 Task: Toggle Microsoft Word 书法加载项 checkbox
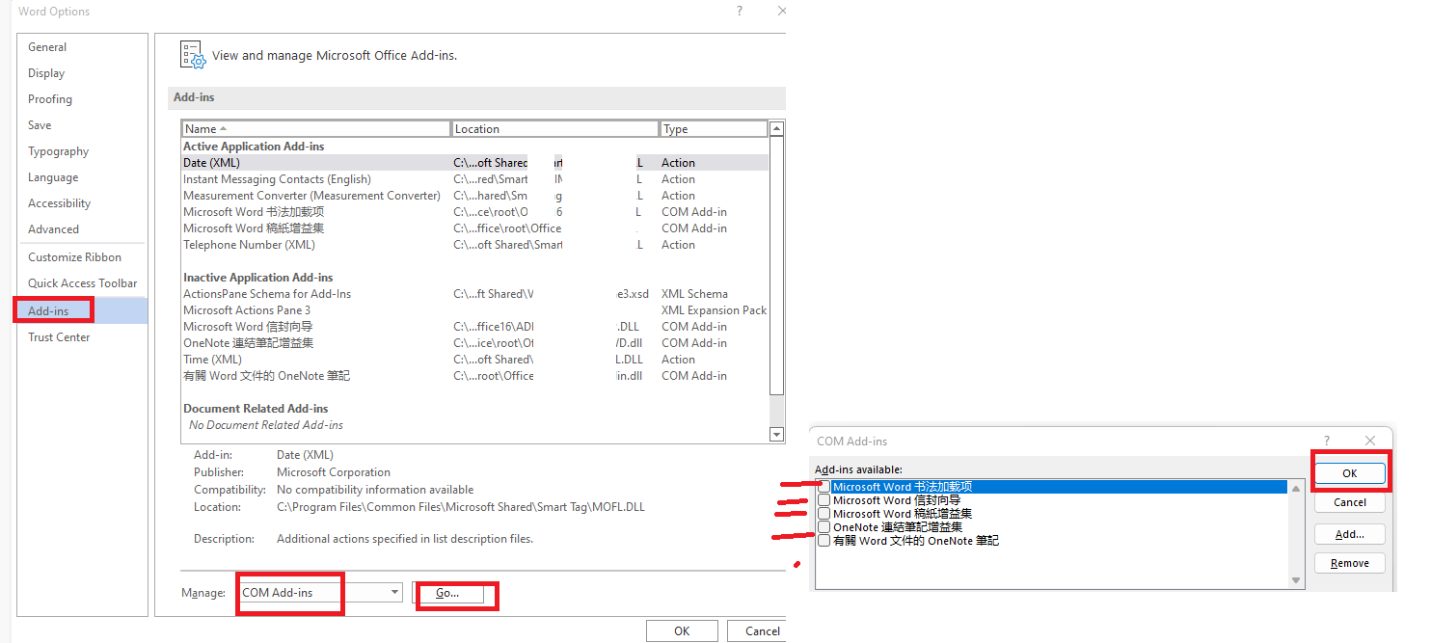tap(823, 487)
